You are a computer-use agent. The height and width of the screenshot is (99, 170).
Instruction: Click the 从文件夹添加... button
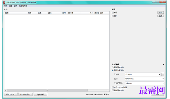click(x=26, y=95)
